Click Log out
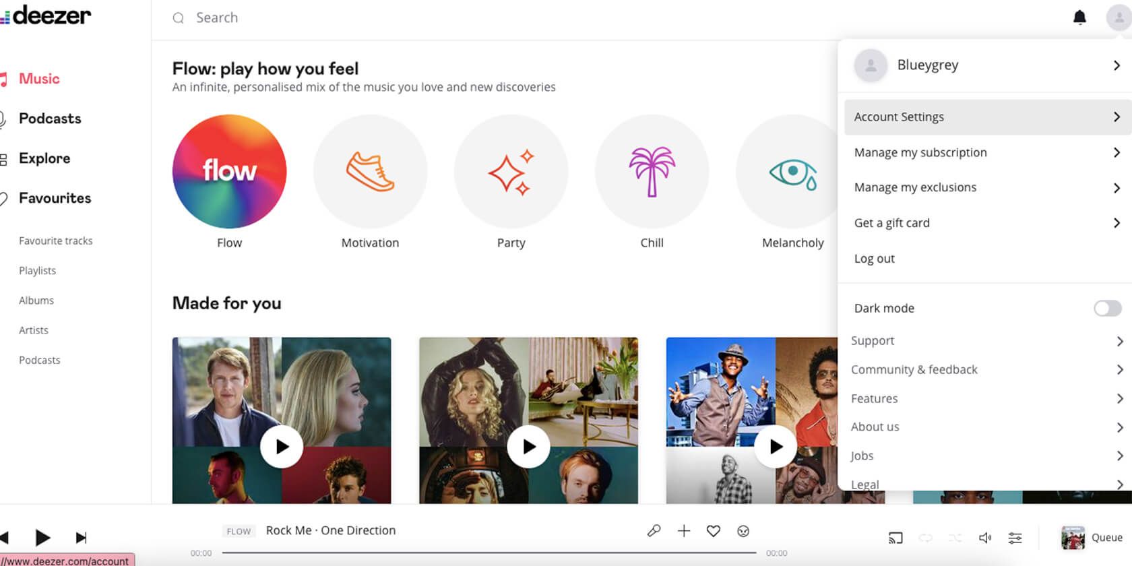The width and height of the screenshot is (1132, 566). click(874, 259)
